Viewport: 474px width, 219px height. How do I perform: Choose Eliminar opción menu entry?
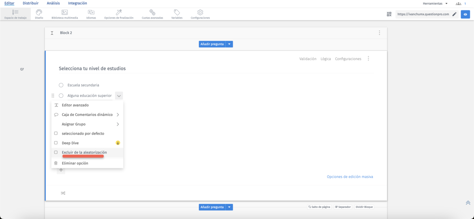[x=87, y=163]
